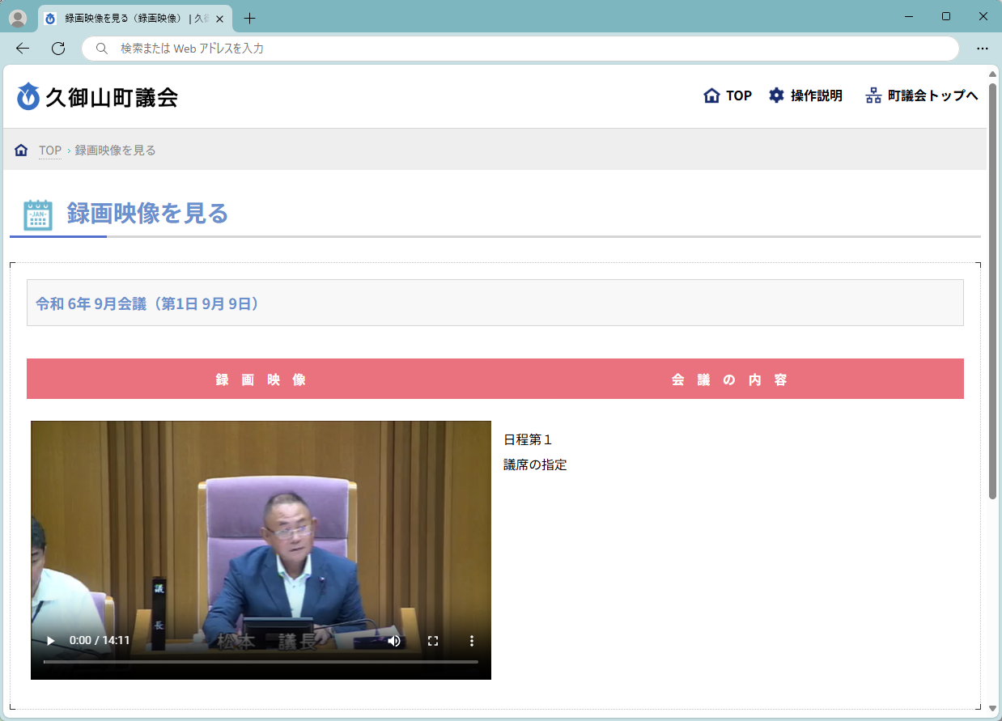Click the 録画映像 column header

(x=261, y=380)
